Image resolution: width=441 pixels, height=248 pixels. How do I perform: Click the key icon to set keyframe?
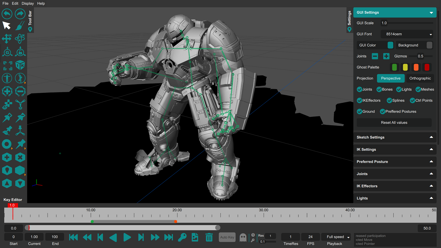(182, 237)
